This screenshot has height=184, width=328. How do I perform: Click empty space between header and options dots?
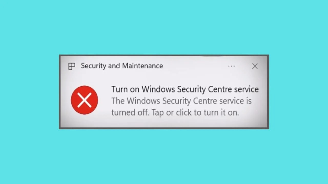pos(195,66)
